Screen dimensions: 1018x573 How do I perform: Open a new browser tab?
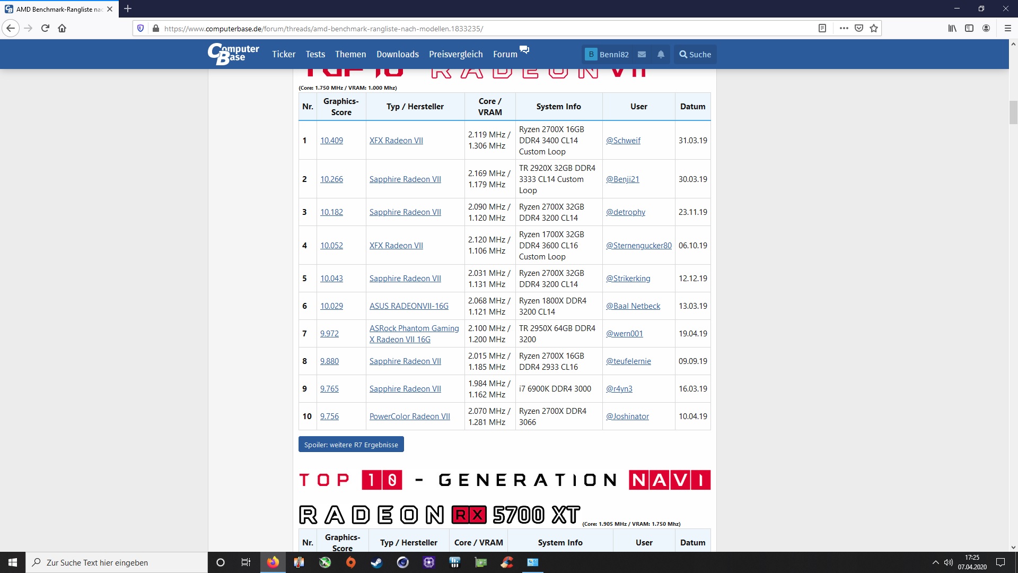[128, 9]
